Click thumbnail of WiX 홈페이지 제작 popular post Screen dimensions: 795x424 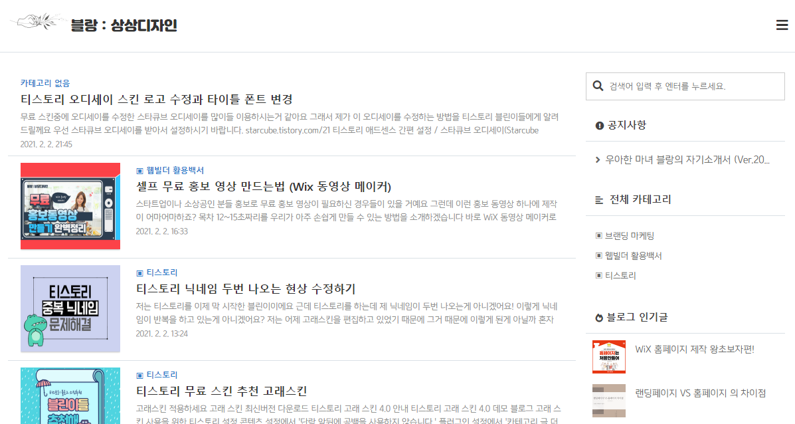609,357
